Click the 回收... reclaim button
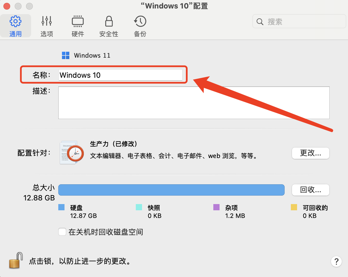Image resolution: width=348 pixels, height=277 pixels. pos(311,190)
